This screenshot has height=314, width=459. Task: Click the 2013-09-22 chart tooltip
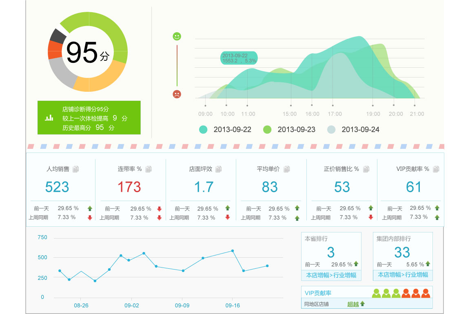(239, 58)
